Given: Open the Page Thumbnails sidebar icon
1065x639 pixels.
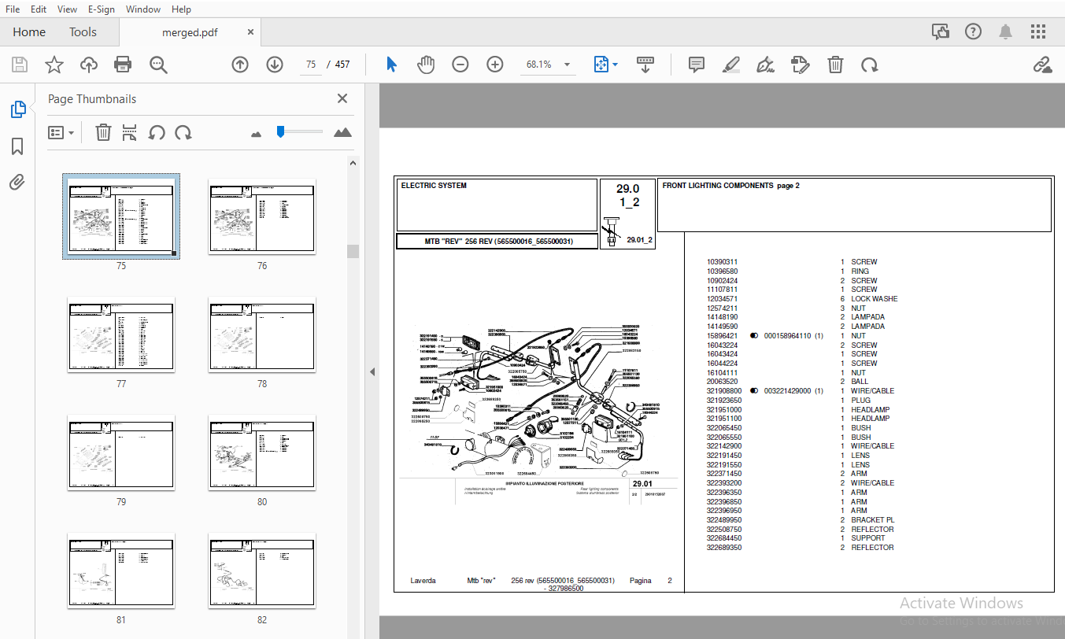Looking at the screenshot, I should tap(17, 110).
